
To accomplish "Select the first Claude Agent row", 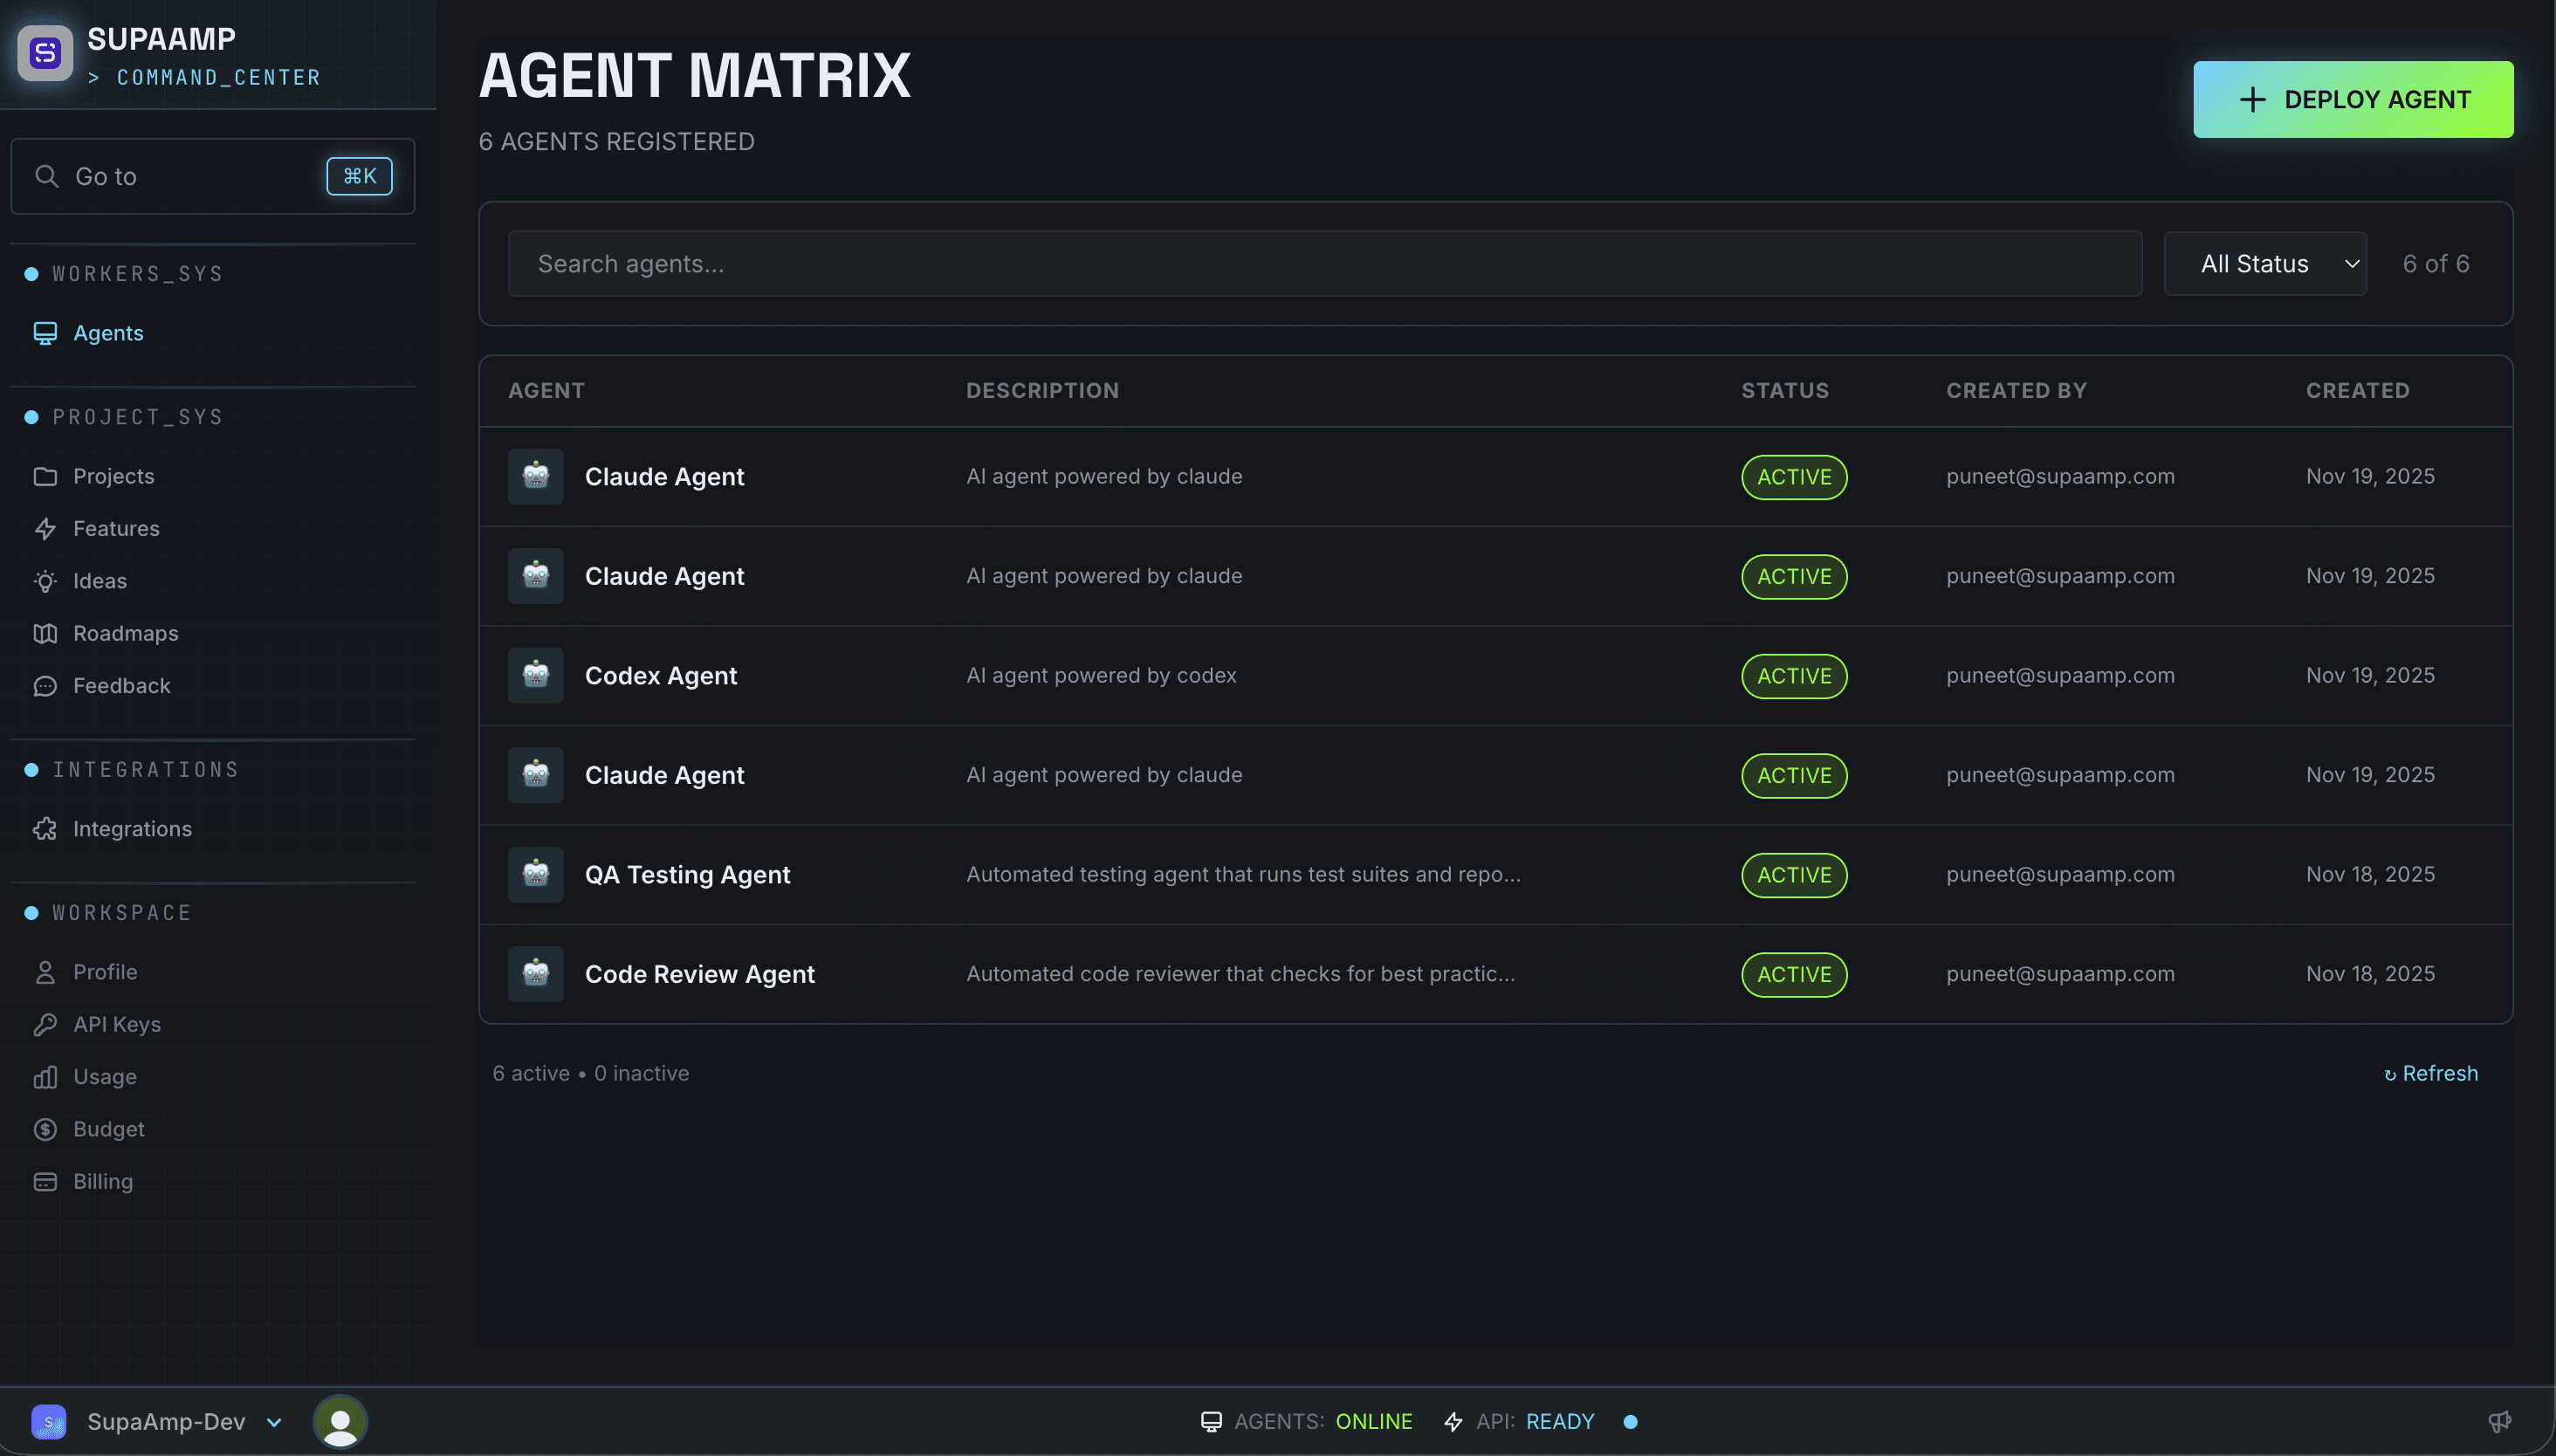I will coord(664,477).
